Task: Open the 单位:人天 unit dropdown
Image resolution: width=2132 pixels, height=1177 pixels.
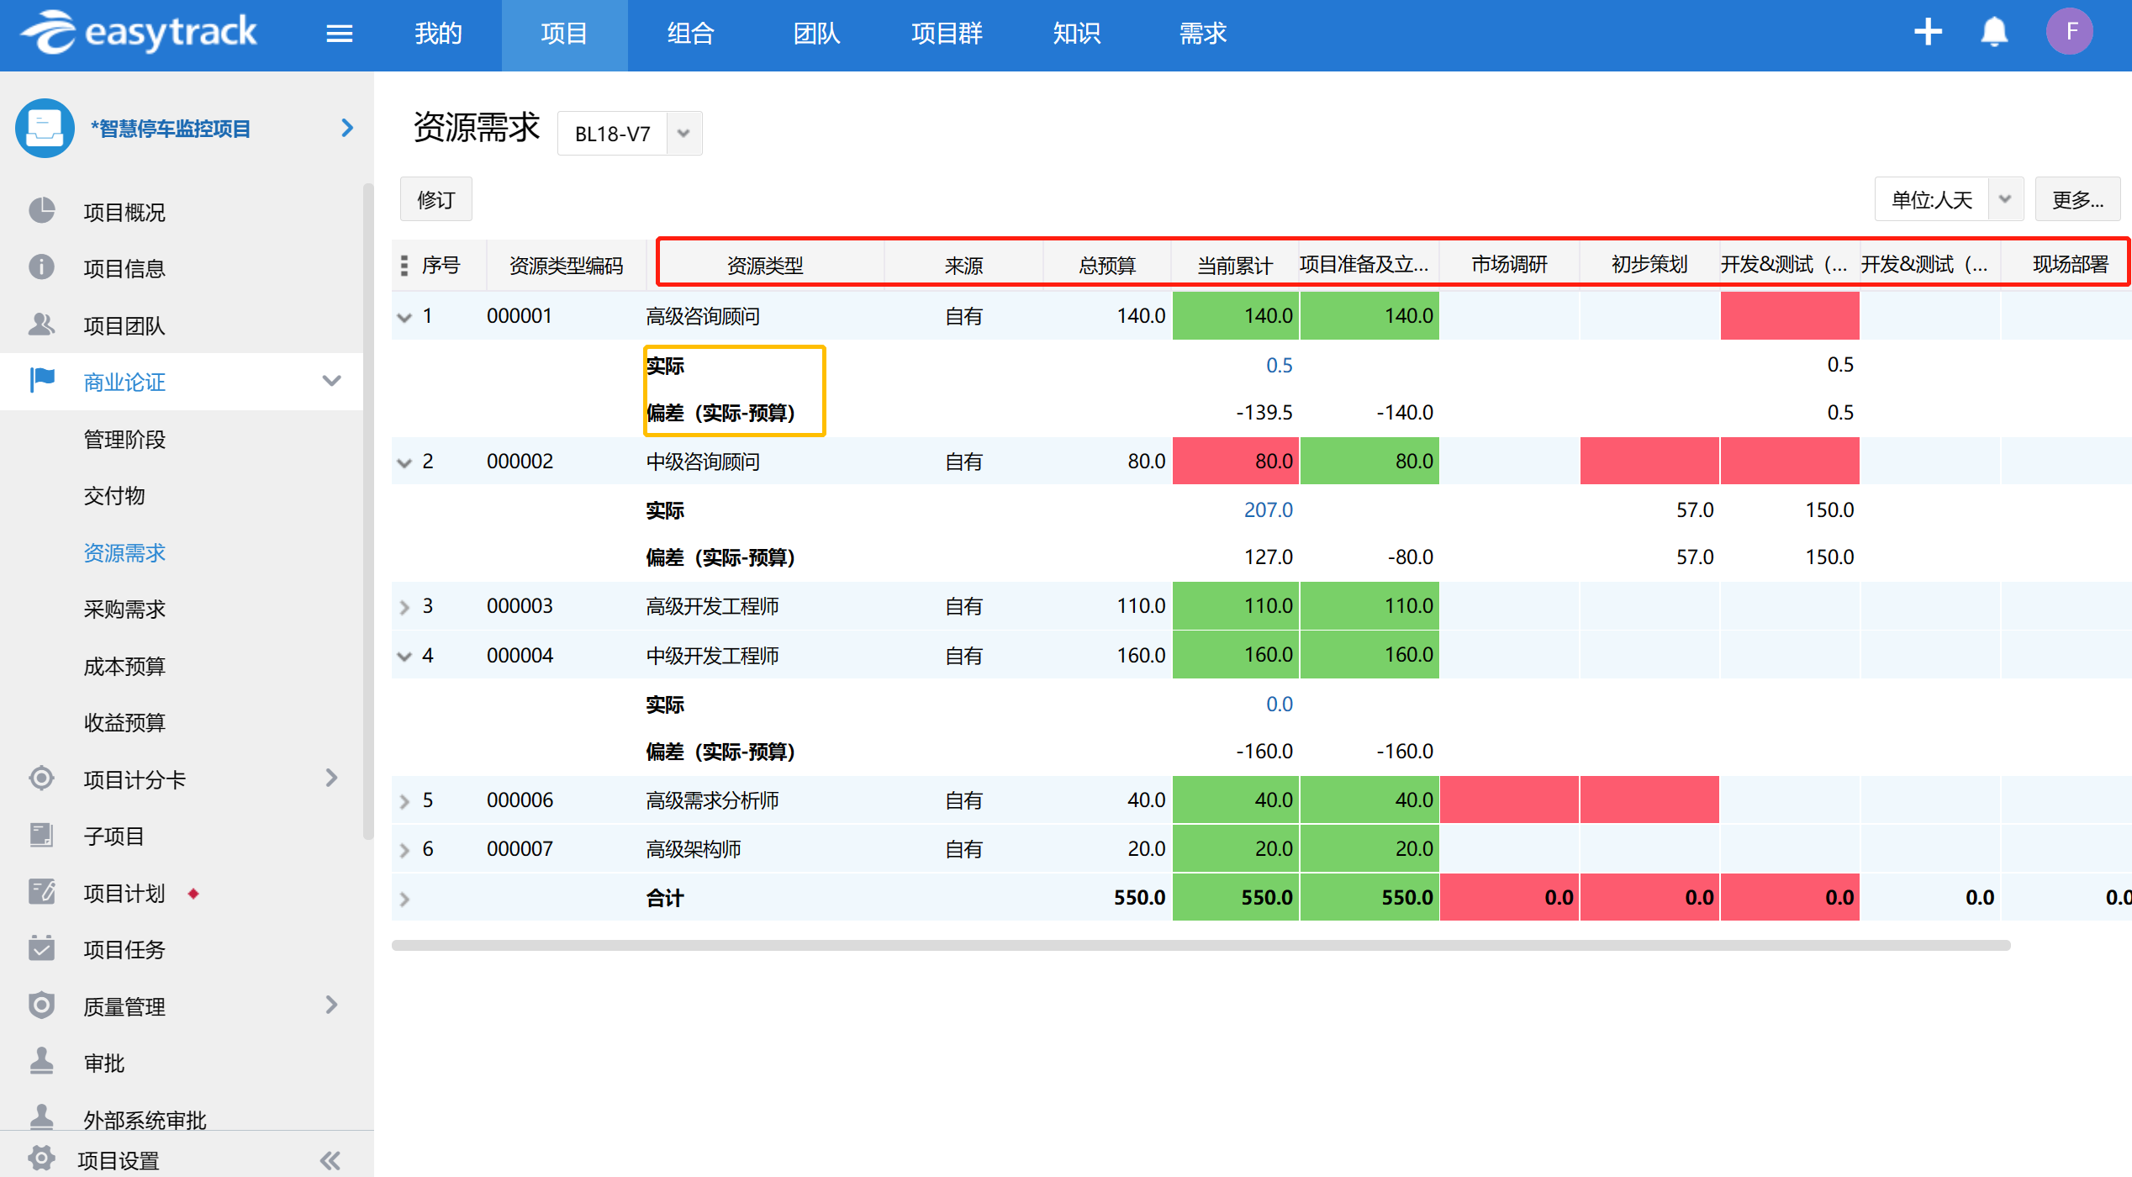Action: [x=2005, y=199]
